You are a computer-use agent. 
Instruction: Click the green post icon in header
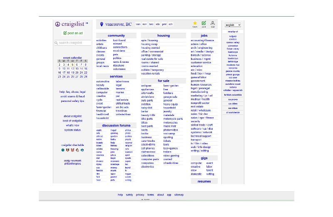(x=204, y=23)
